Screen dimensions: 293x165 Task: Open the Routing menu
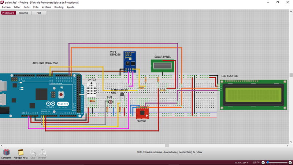click(x=59, y=7)
